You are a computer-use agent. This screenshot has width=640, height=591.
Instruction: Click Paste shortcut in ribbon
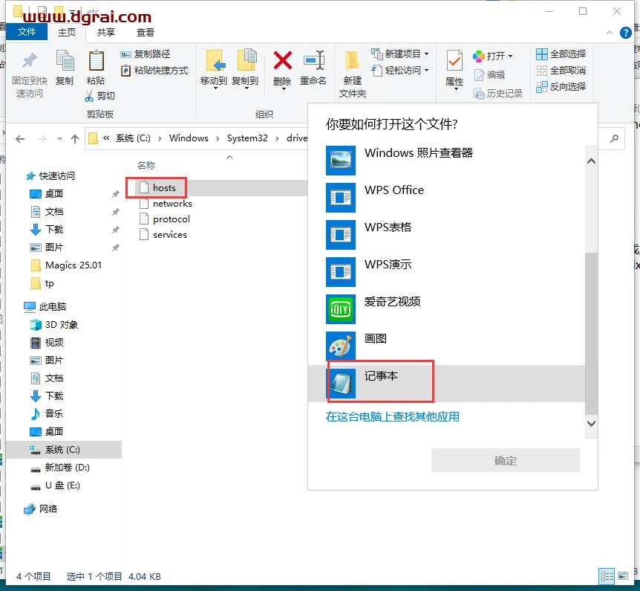point(154,71)
